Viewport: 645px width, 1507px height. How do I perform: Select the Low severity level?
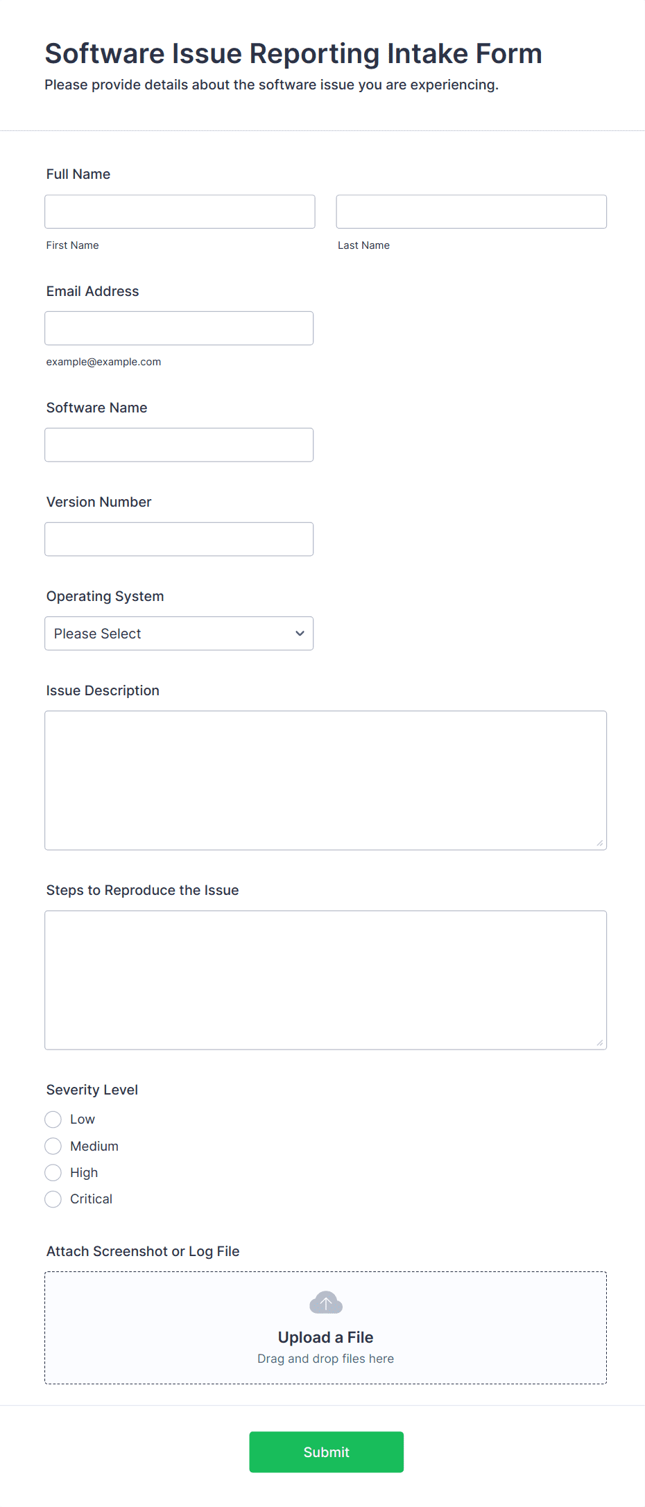pos(53,1119)
